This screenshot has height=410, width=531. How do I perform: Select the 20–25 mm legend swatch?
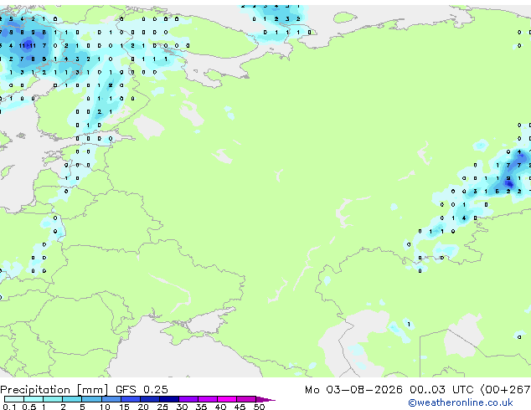[x=150, y=399]
